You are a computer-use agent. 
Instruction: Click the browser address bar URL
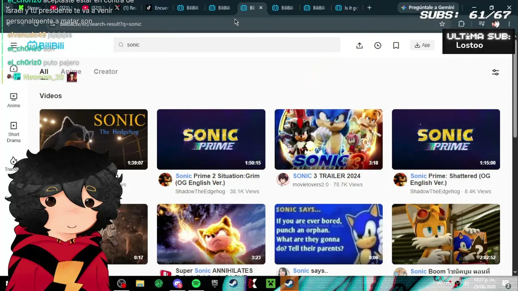(101, 24)
